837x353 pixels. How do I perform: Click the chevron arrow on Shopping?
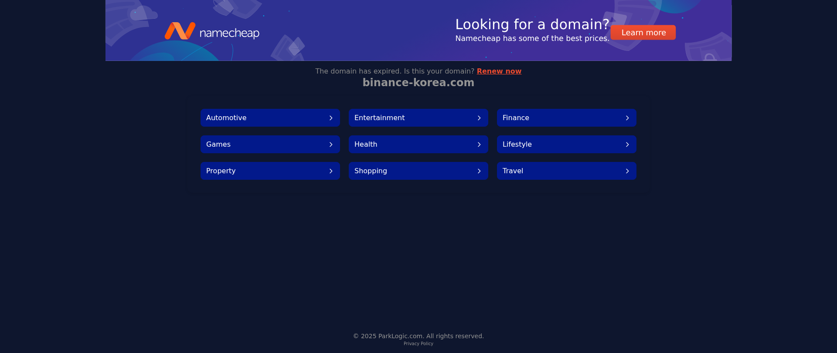479,171
